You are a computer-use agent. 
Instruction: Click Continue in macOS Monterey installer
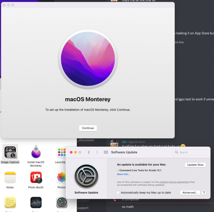pos(88,128)
